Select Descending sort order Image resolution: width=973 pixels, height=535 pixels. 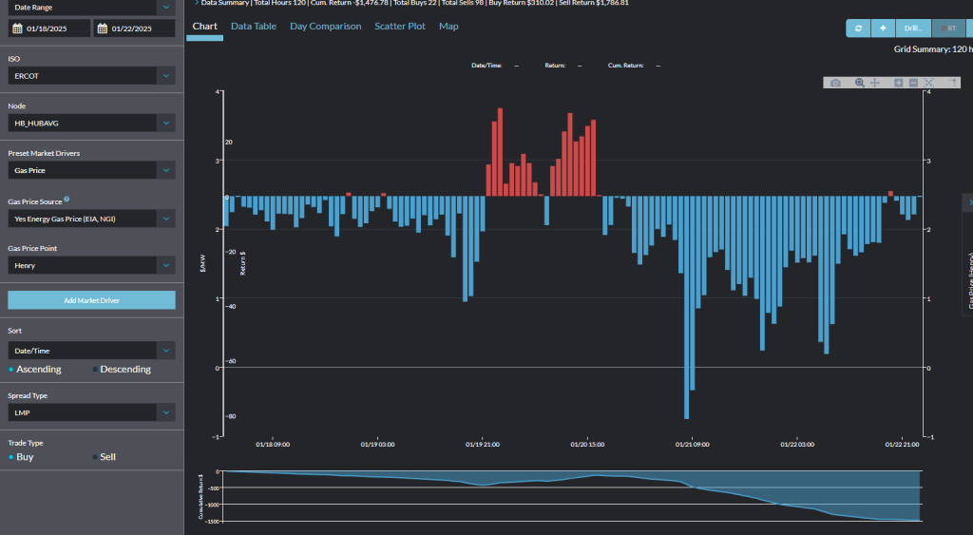pyautogui.click(x=96, y=369)
